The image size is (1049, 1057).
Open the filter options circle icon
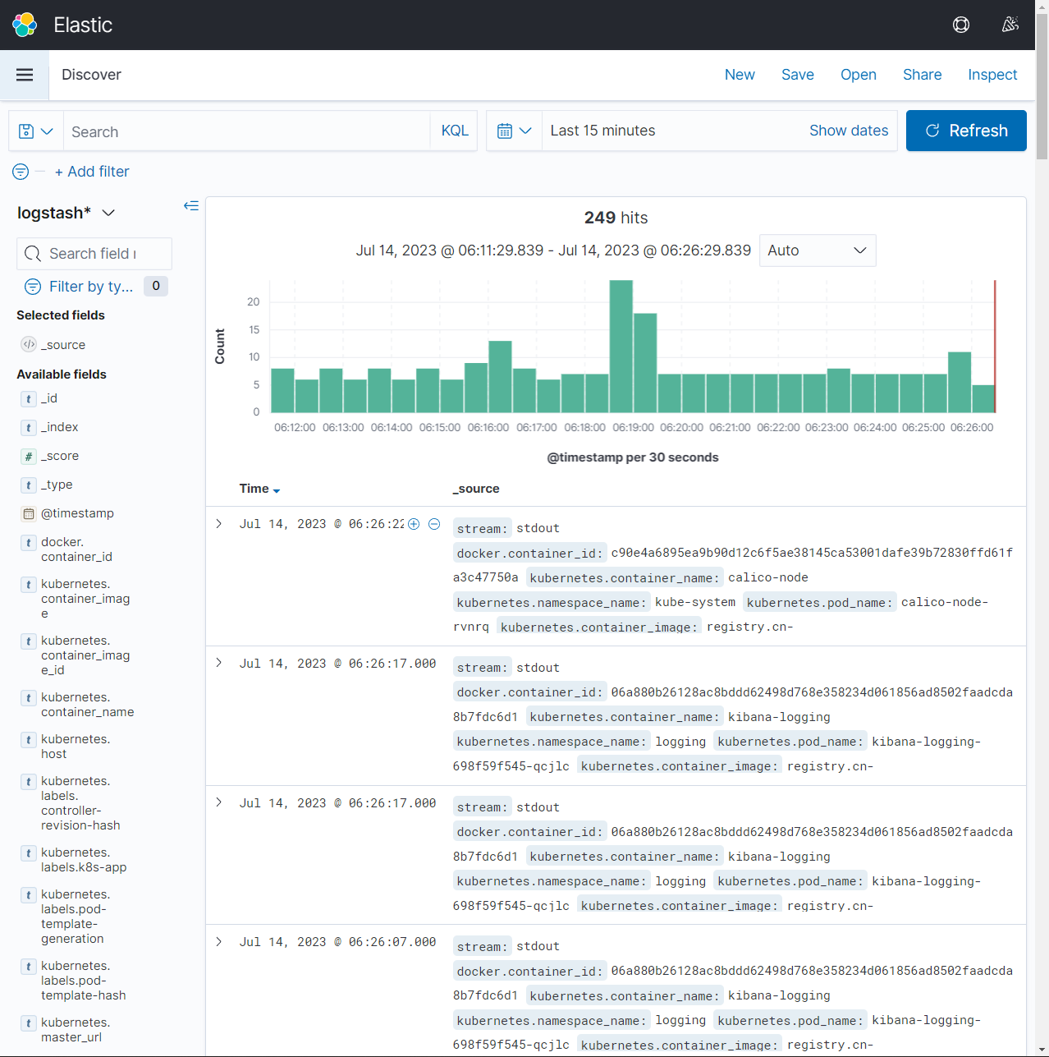pyautogui.click(x=21, y=172)
